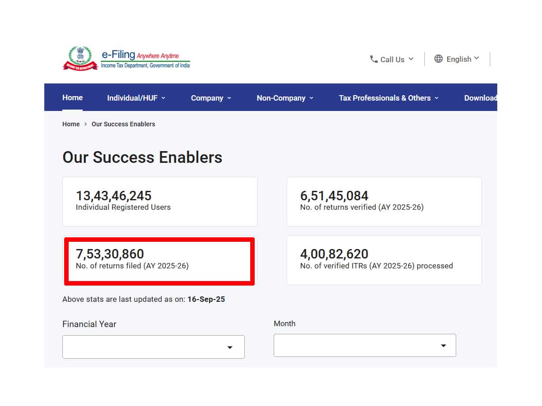542x406 pixels.
Task: Click the Individual/HUF chevron arrow
Action: pos(163,98)
